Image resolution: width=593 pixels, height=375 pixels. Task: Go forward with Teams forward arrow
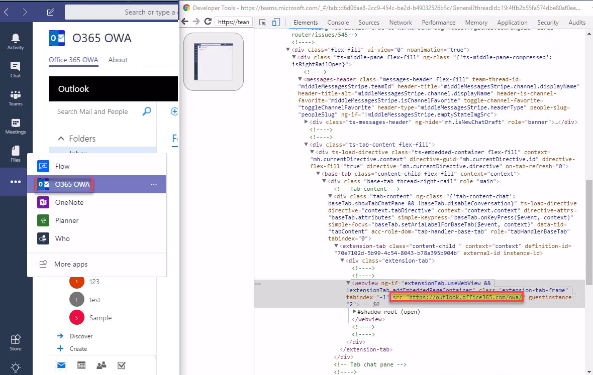[x=25, y=12]
